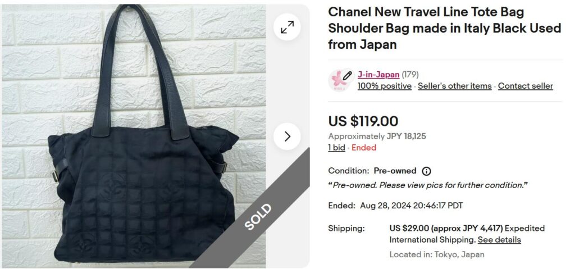Go to the next product photo
Image resolution: width=575 pixels, height=269 pixels.
pyautogui.click(x=287, y=136)
